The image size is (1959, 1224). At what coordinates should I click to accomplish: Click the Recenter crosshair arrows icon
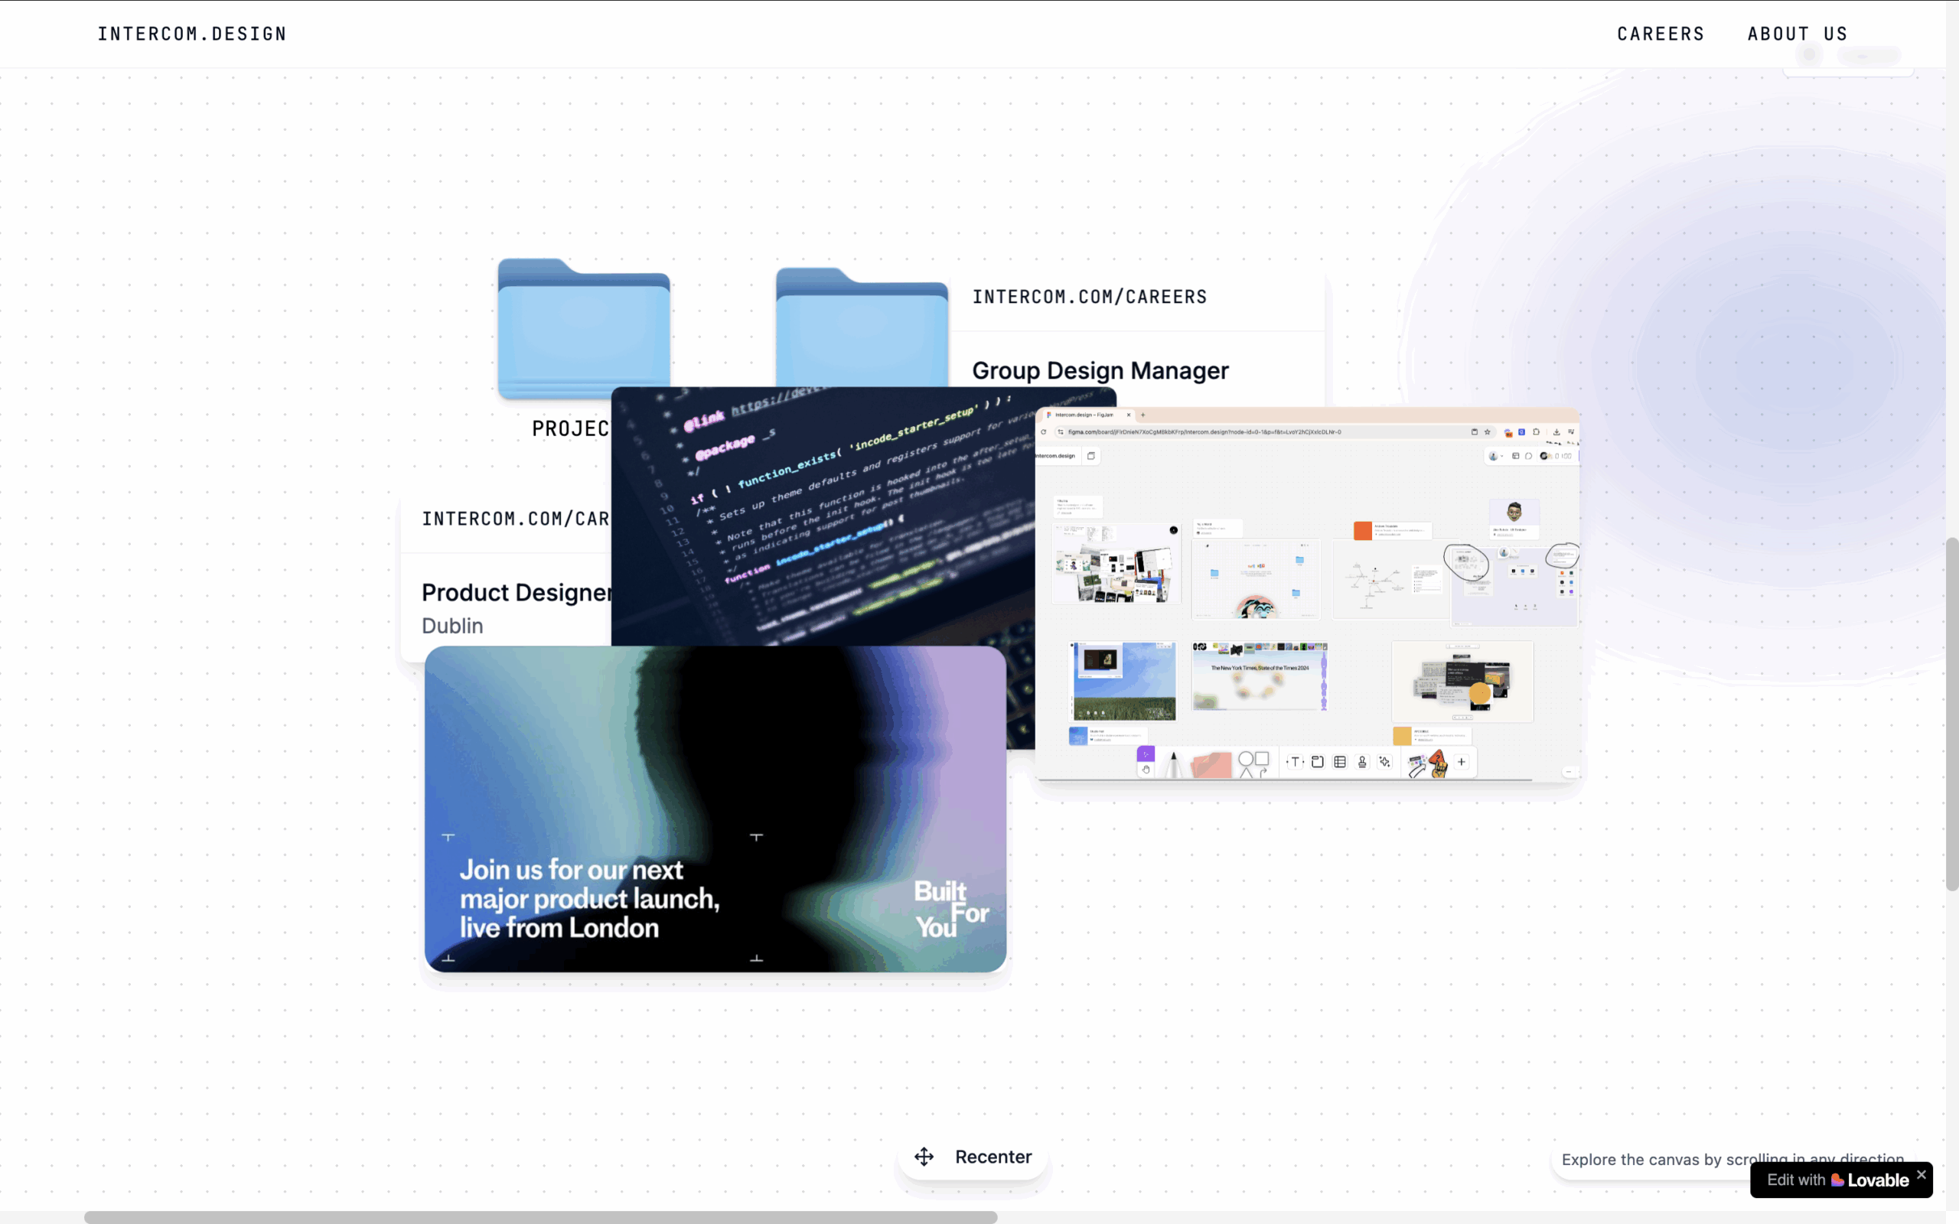924,1157
